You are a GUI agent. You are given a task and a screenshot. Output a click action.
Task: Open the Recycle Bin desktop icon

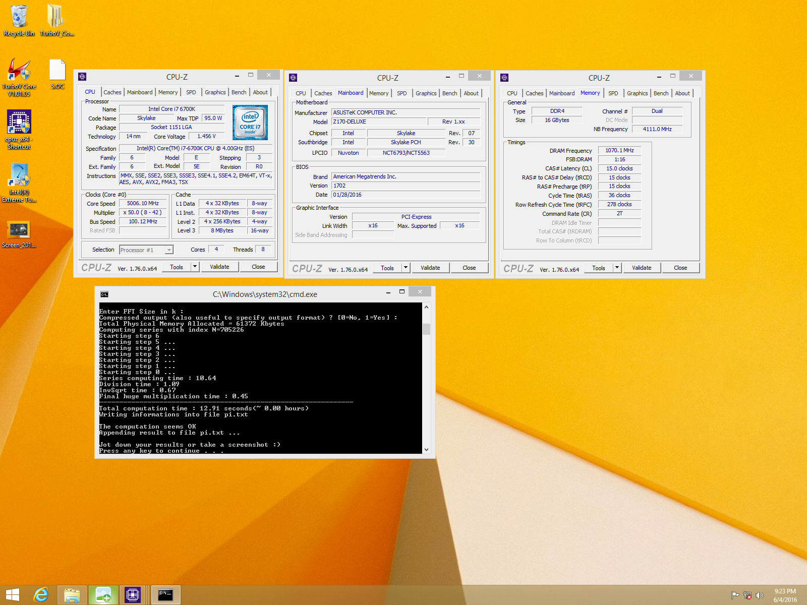(x=19, y=20)
